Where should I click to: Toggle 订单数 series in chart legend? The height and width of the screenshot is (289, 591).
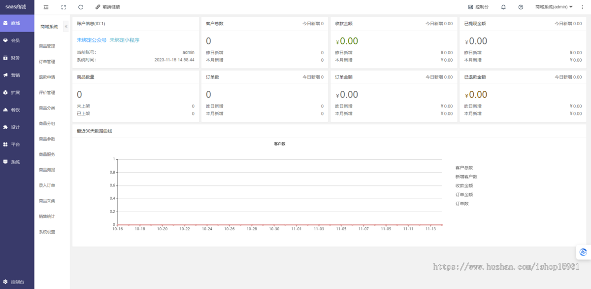[462, 204]
